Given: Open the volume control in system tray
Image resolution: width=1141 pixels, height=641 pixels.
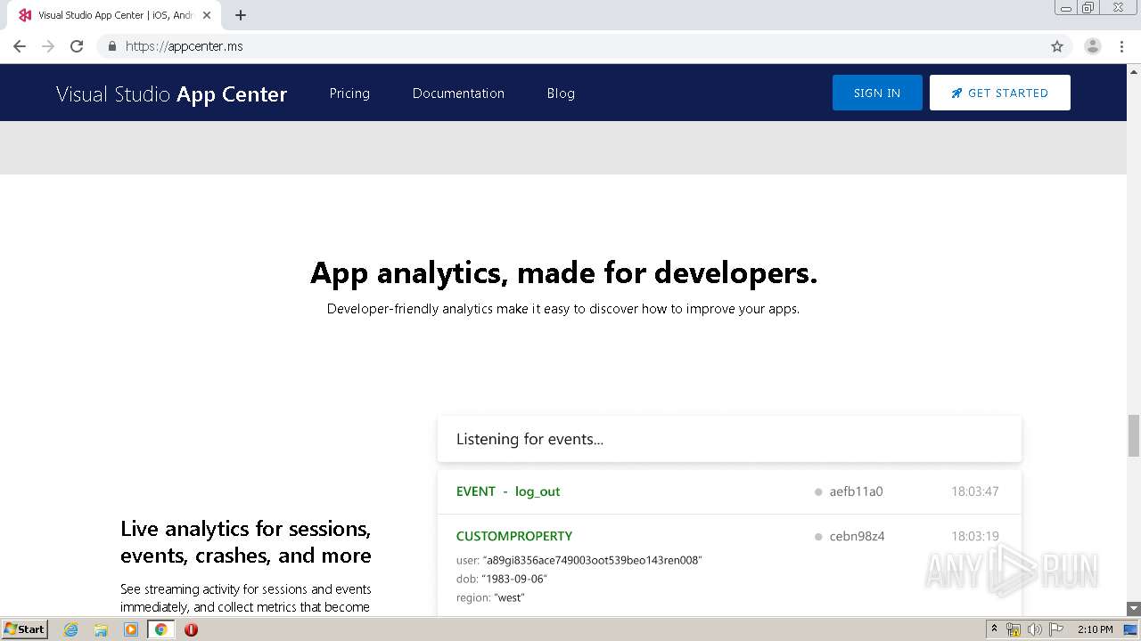Looking at the screenshot, I should point(1034,629).
